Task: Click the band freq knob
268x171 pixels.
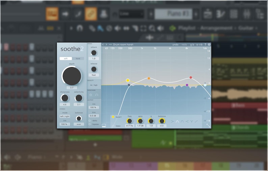Action: click(x=130, y=121)
